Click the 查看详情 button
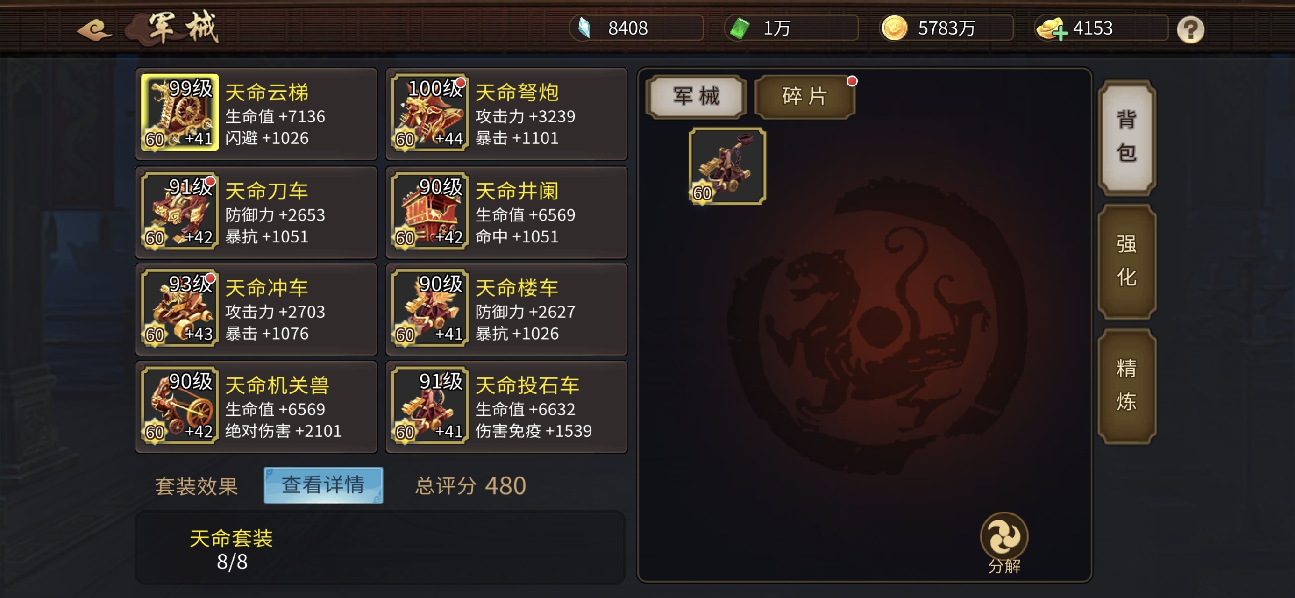The image size is (1295, 598). tap(323, 485)
